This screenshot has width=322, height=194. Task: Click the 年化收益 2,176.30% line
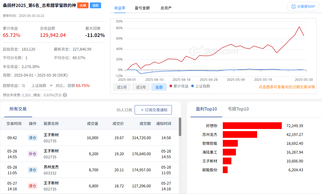coord(21,67)
